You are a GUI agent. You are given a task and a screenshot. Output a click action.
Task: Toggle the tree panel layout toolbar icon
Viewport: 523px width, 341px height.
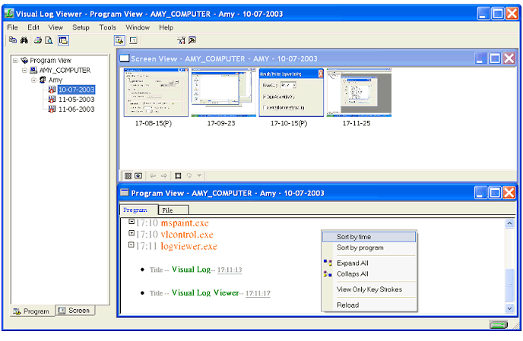(x=63, y=40)
